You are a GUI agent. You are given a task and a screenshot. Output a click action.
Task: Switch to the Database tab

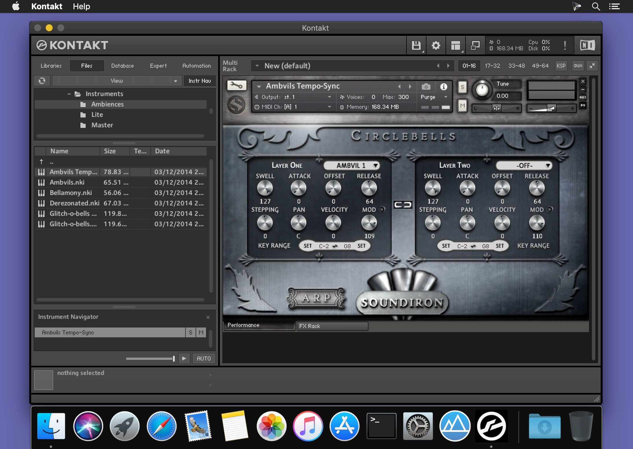(x=122, y=66)
